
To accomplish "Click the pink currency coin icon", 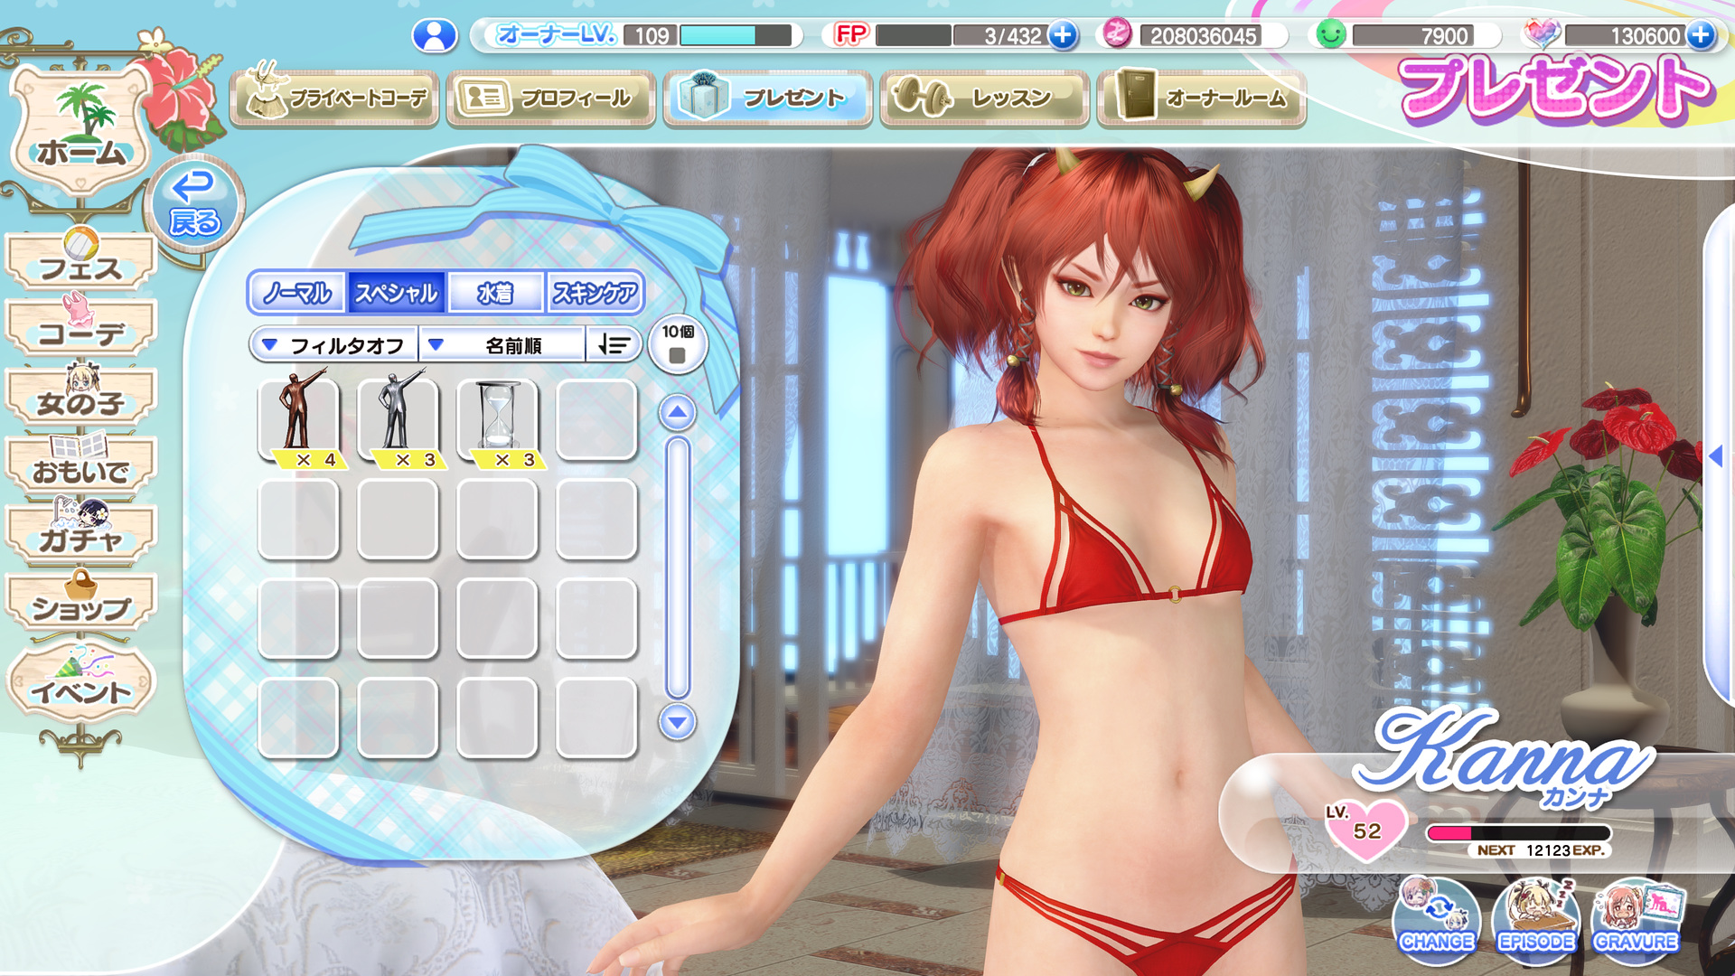I will click(x=1118, y=34).
